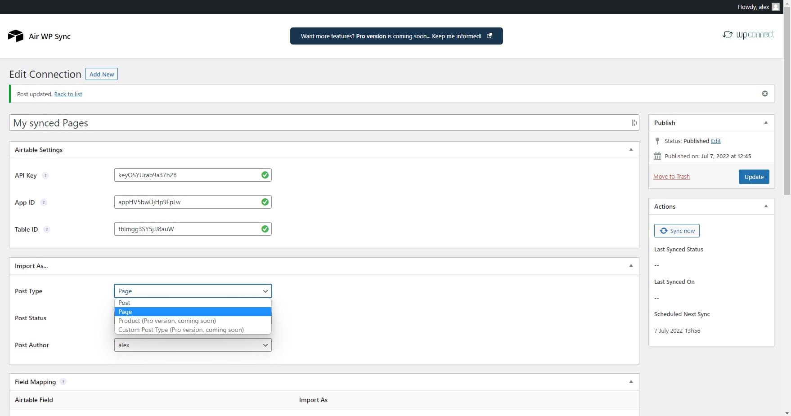The width and height of the screenshot is (791, 416).
Task: Dismiss the Post updated notice
Action: click(765, 94)
